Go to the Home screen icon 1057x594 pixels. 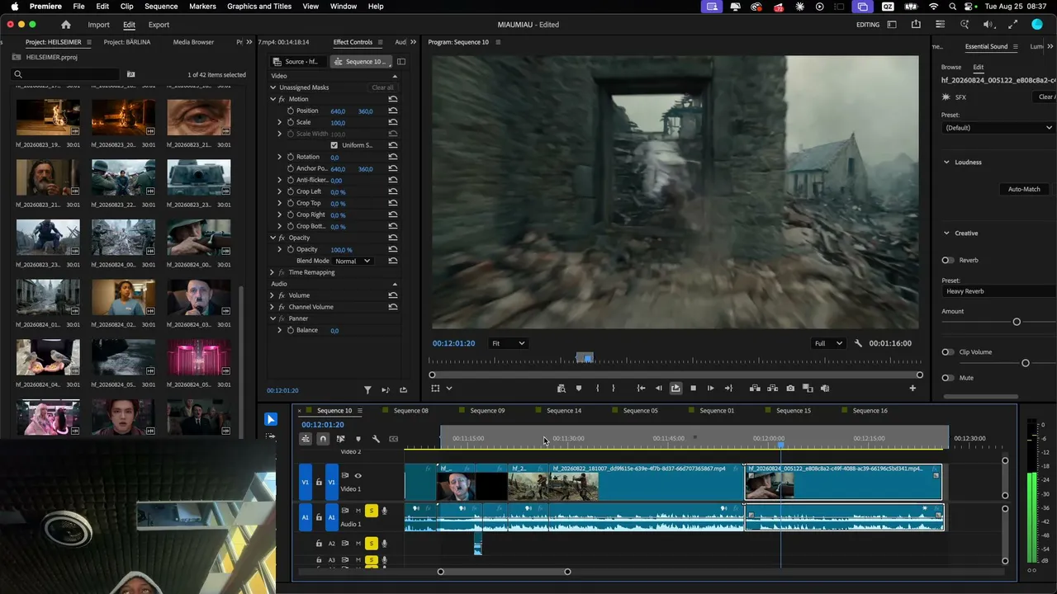[66, 25]
